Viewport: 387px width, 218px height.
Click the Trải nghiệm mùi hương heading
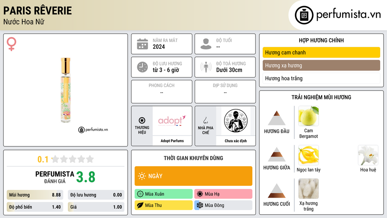(x=321, y=97)
